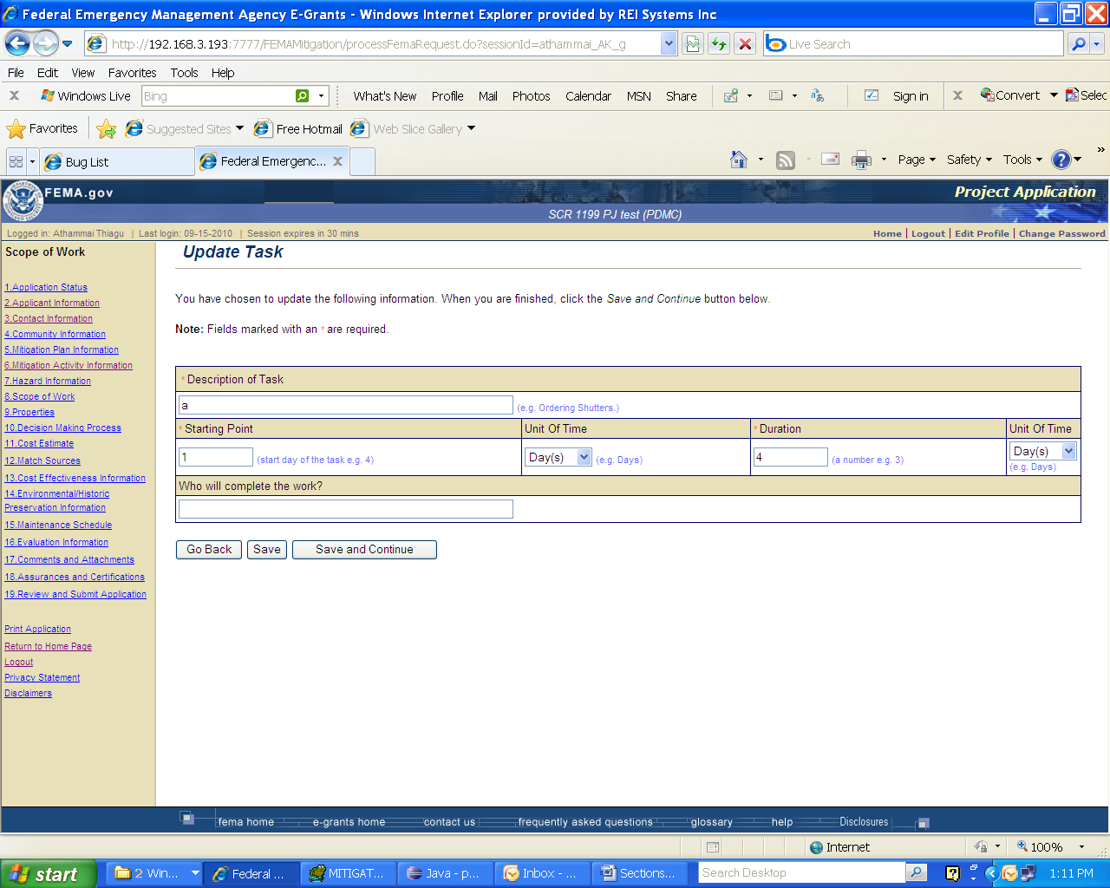Close the Federal Emergency tab
The width and height of the screenshot is (1110, 888).
coord(338,161)
